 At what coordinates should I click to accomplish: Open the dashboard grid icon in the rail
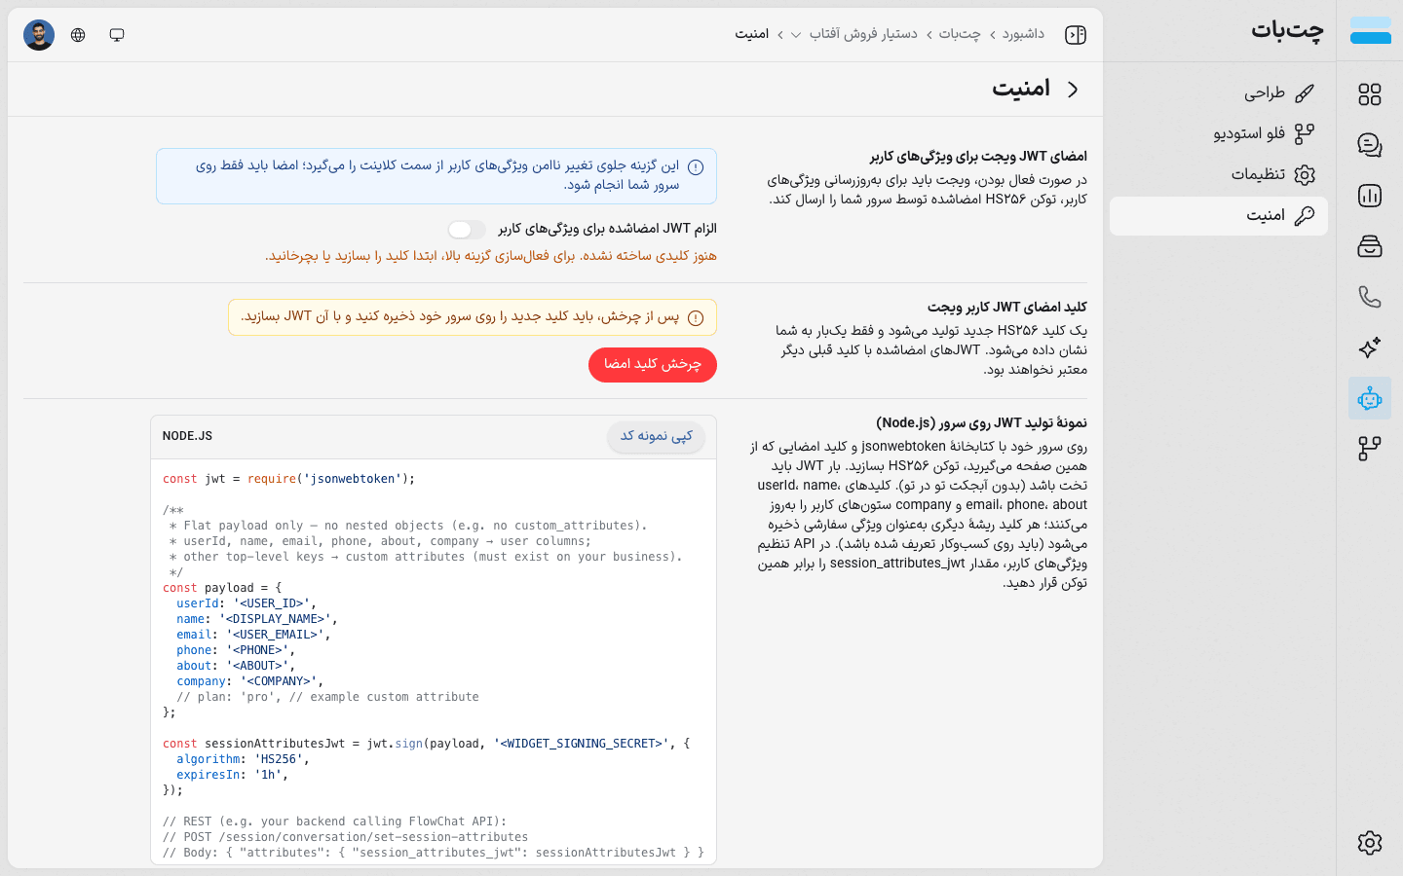click(1370, 94)
